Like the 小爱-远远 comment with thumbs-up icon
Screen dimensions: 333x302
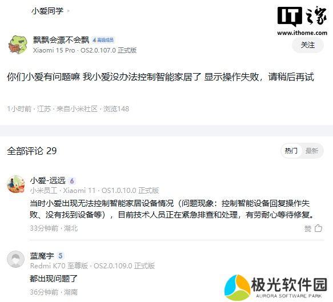coord(318,228)
